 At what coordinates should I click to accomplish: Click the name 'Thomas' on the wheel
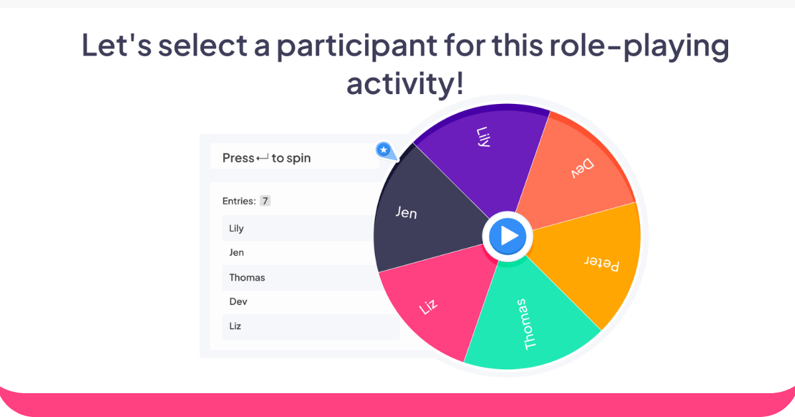[x=529, y=324]
